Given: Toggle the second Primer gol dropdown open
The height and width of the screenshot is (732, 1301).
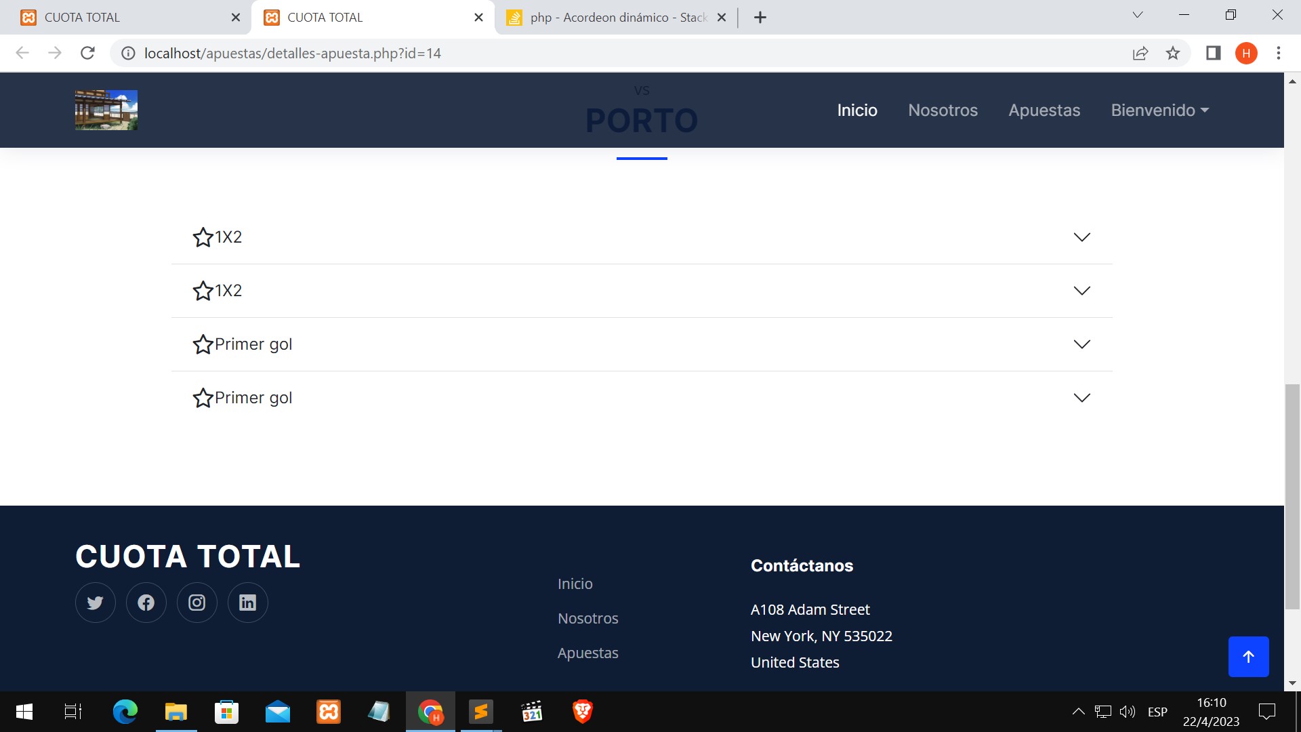Looking at the screenshot, I should (x=1081, y=398).
